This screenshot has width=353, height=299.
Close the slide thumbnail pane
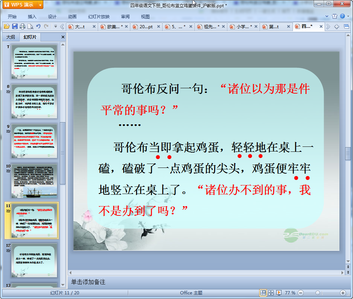coord(63,37)
